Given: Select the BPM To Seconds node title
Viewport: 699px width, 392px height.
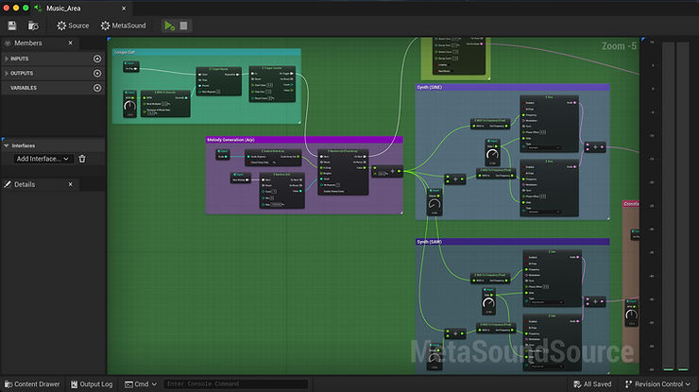Looking at the screenshot, I should (x=165, y=93).
